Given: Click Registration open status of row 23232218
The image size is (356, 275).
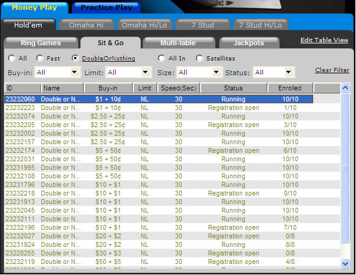Looking at the screenshot, I should point(234,193).
